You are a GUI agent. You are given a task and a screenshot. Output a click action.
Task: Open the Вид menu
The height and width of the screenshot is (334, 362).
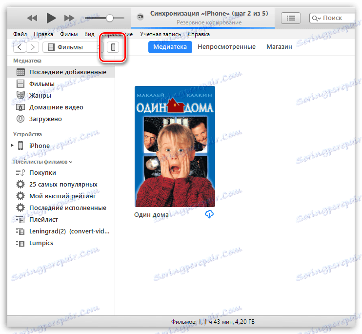pyautogui.click(x=89, y=34)
